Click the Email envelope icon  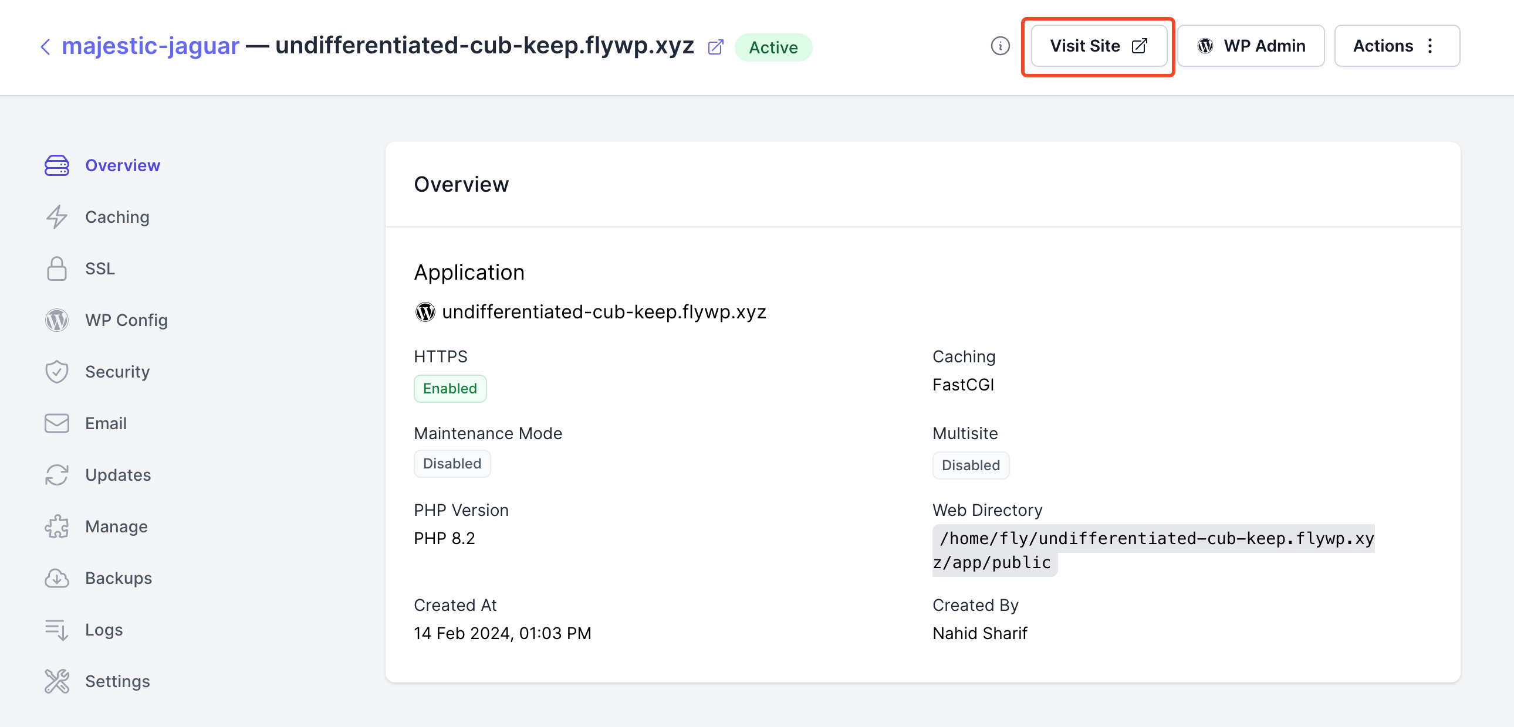point(57,423)
